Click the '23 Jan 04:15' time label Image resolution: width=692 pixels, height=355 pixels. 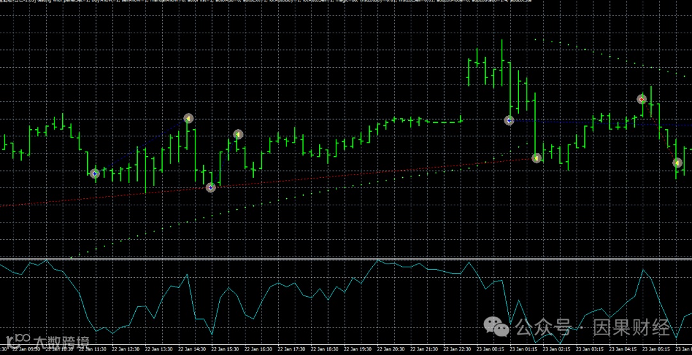623,349
